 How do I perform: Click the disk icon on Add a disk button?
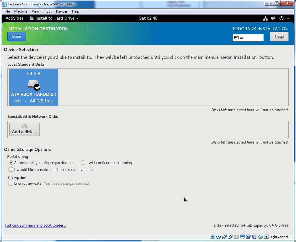[24, 126]
